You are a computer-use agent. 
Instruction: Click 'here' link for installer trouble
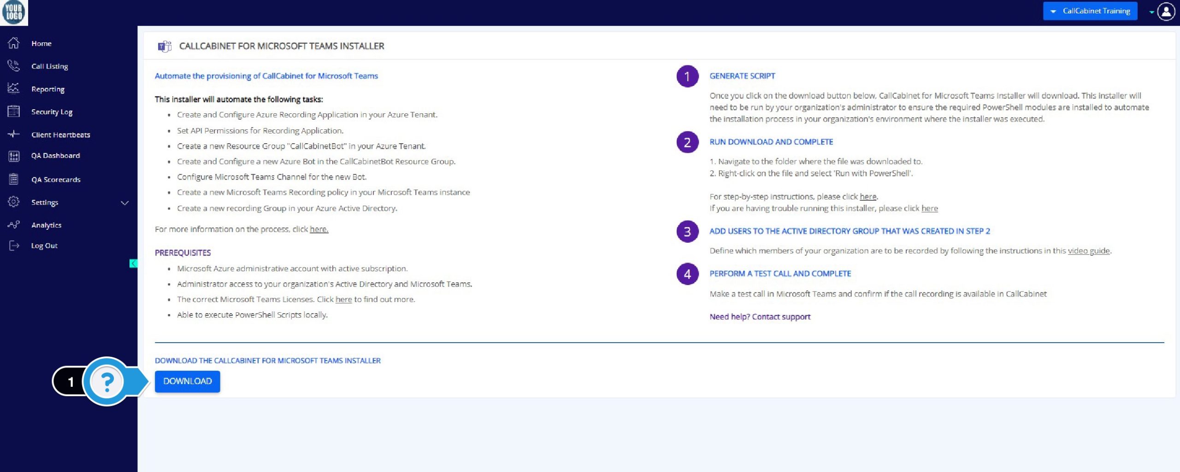929,208
